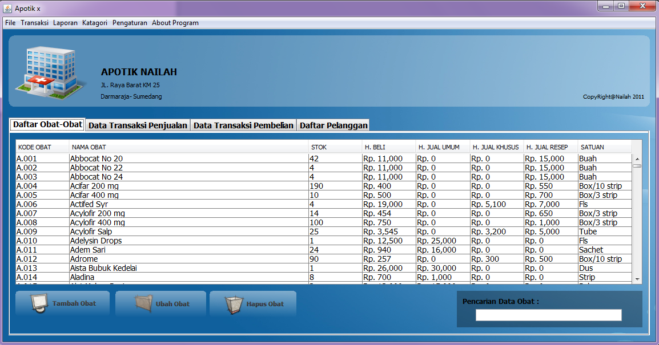Select the Adem Sari row

(x=324, y=250)
